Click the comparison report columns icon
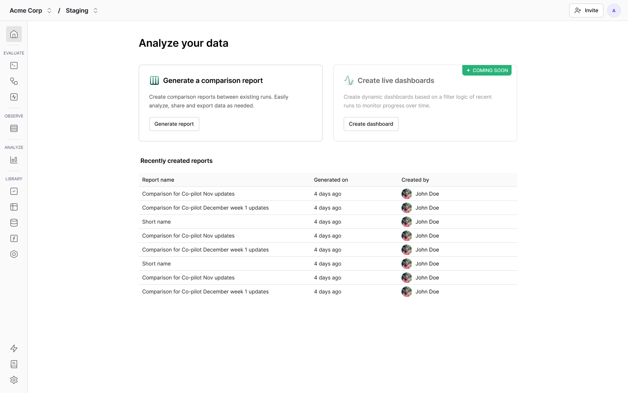 [x=154, y=80]
